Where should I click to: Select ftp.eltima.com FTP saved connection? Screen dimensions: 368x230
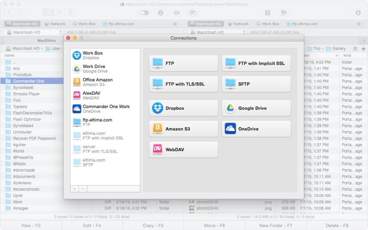[x=105, y=122]
